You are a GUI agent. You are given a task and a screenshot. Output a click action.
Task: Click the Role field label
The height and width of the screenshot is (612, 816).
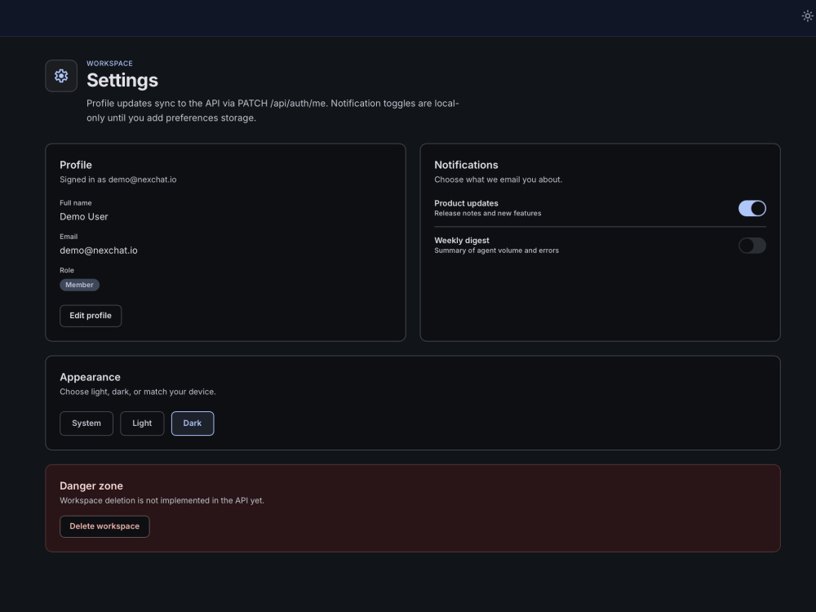(67, 271)
